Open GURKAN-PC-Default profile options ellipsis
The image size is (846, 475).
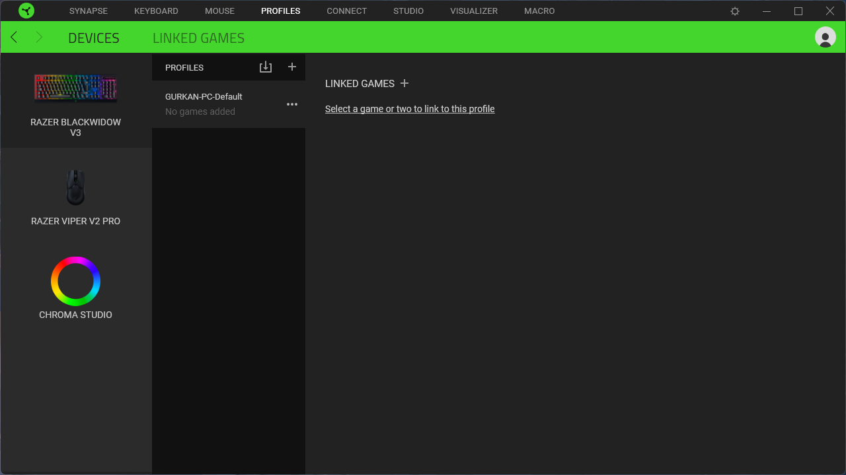[292, 104]
